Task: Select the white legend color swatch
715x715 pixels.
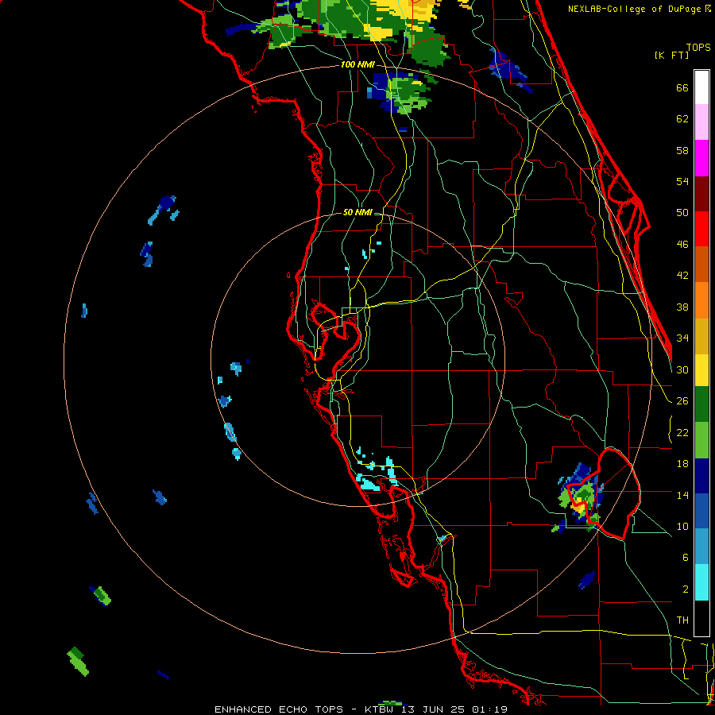Action: pos(701,87)
